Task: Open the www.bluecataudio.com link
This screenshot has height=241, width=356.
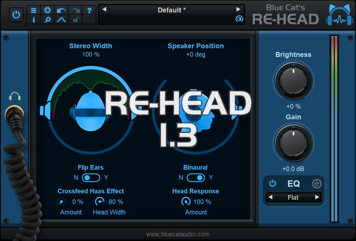Action: (x=178, y=234)
